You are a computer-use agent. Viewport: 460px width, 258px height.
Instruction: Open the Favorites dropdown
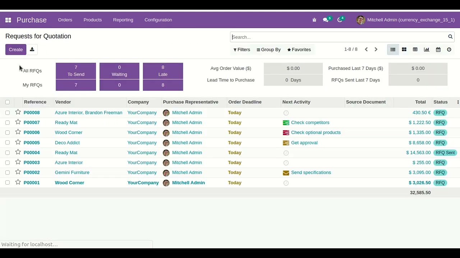[299, 49]
